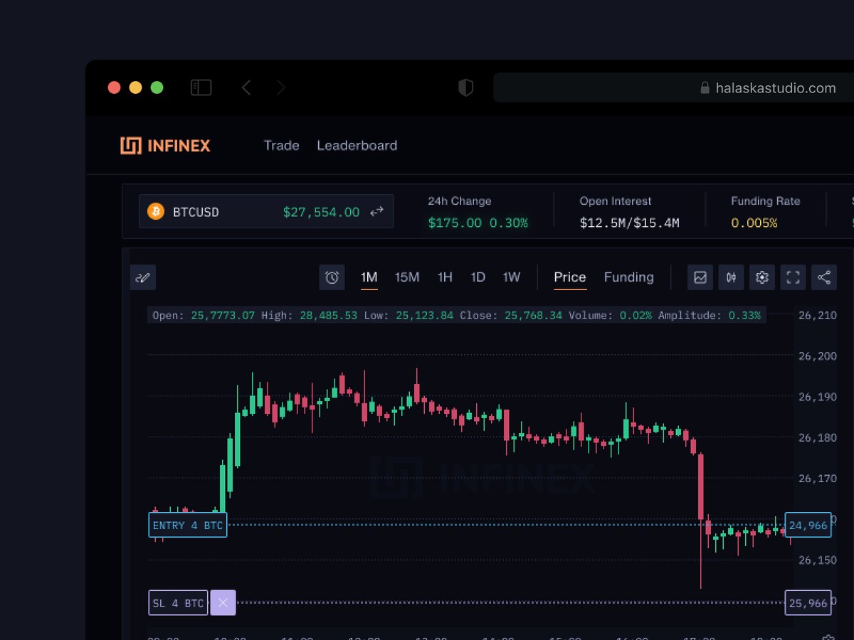Click the green maximize window button
This screenshot has width=854, height=640.
tap(157, 87)
